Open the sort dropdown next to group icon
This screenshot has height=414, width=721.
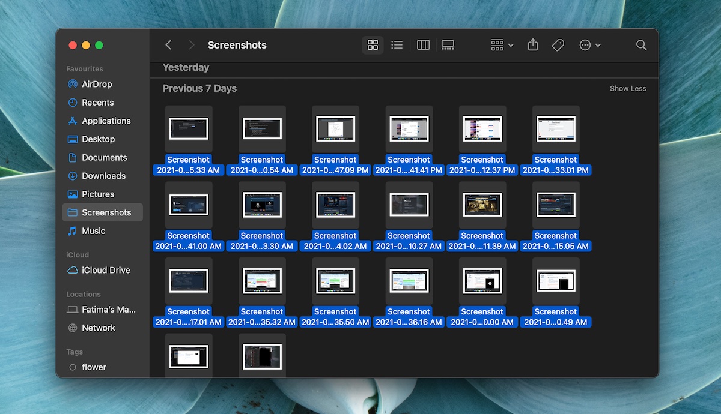511,44
